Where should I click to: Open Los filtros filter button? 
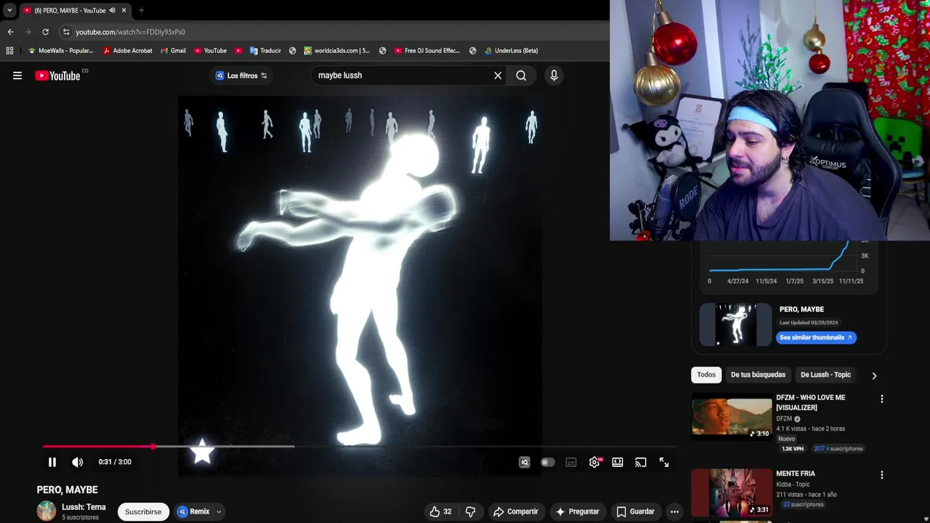(241, 76)
